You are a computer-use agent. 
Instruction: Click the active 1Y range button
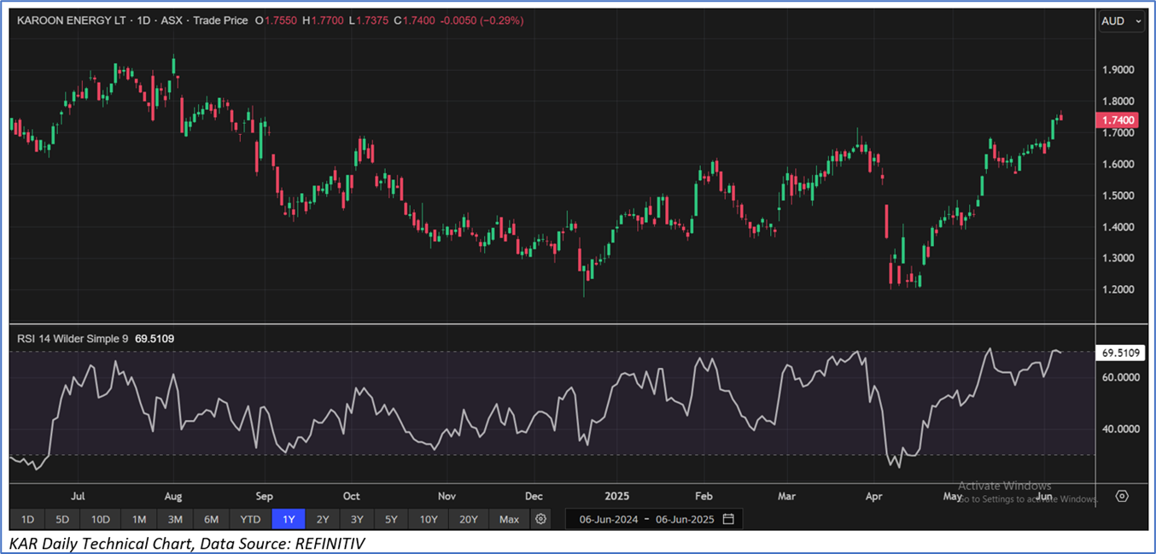tap(289, 519)
